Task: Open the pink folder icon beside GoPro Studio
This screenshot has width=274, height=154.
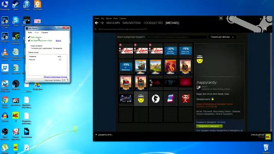Action: 37,22
